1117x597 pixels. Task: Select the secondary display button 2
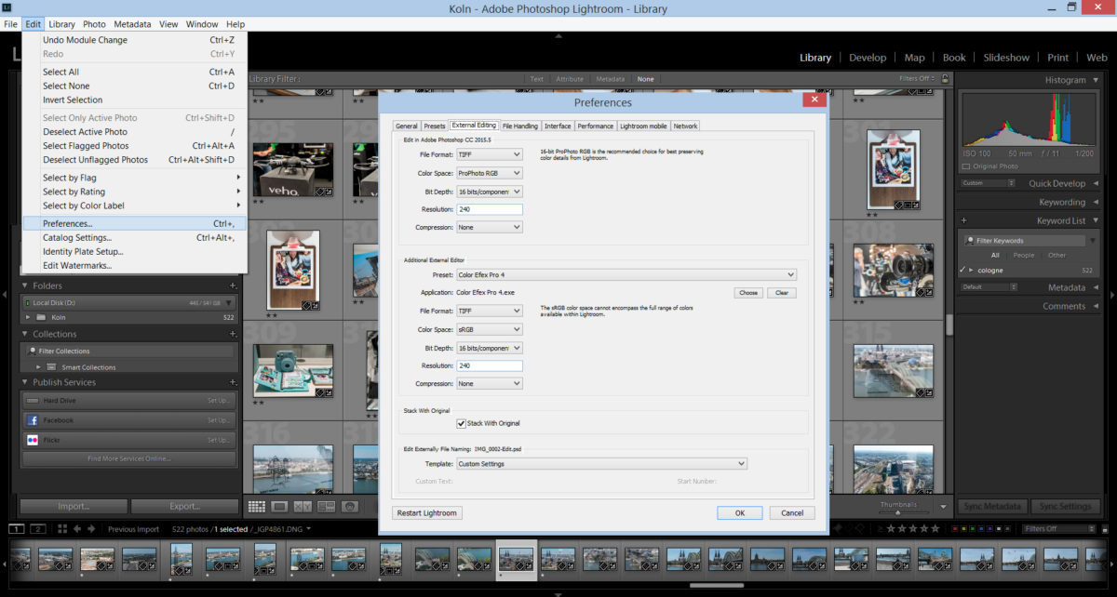(38, 529)
